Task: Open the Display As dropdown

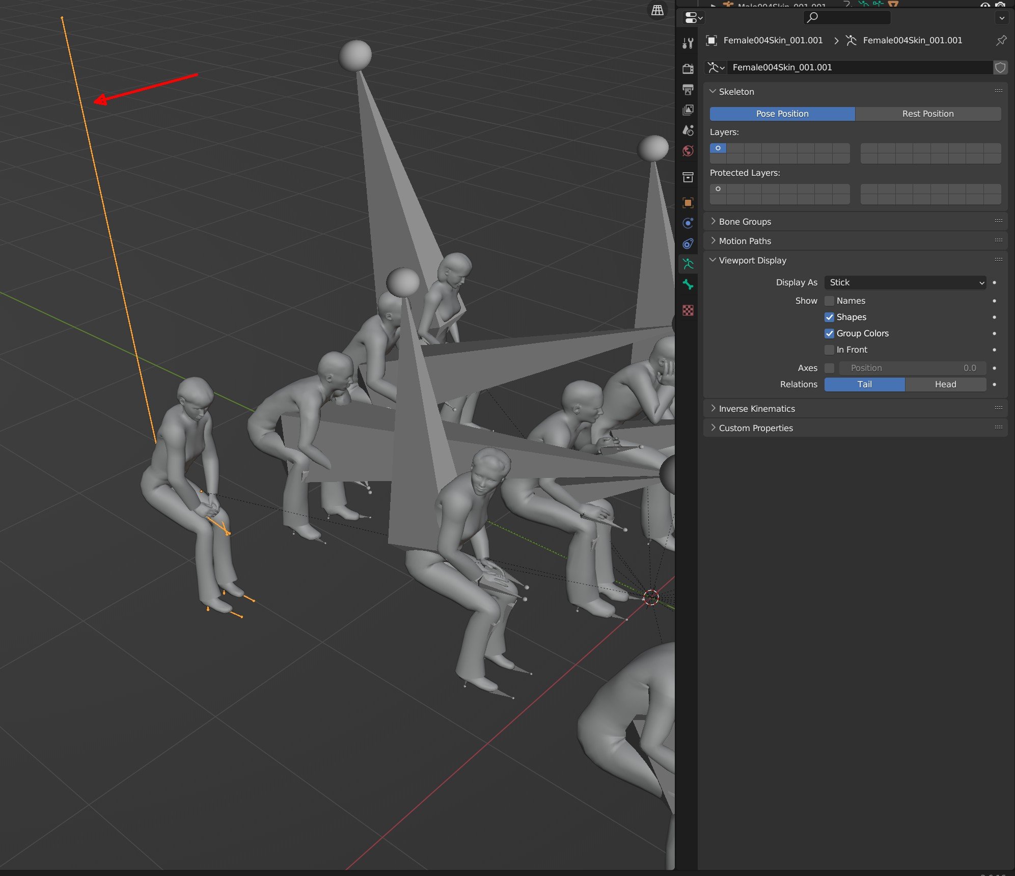Action: (906, 282)
